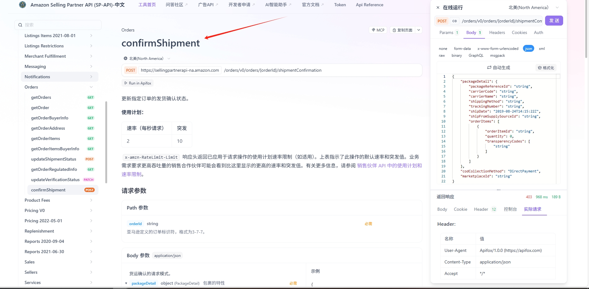Open 广告API in top navigation
Image resolution: width=589 pixels, height=289 pixels.
[208, 5]
